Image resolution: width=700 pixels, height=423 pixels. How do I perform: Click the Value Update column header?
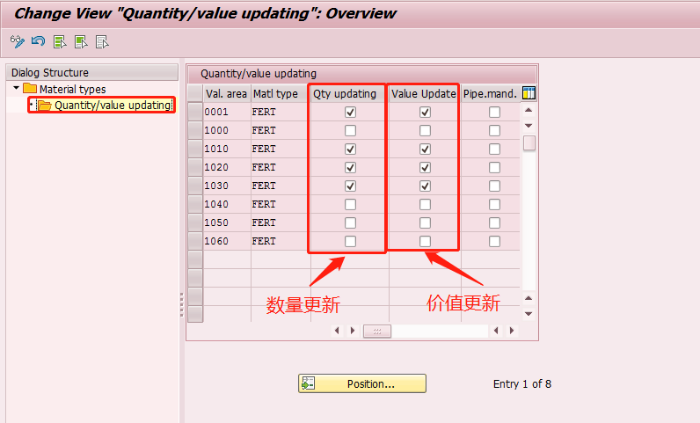point(425,94)
